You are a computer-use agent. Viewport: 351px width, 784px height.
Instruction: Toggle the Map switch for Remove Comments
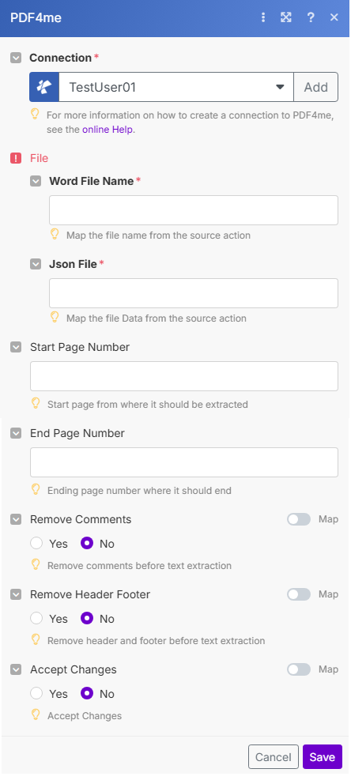click(299, 519)
